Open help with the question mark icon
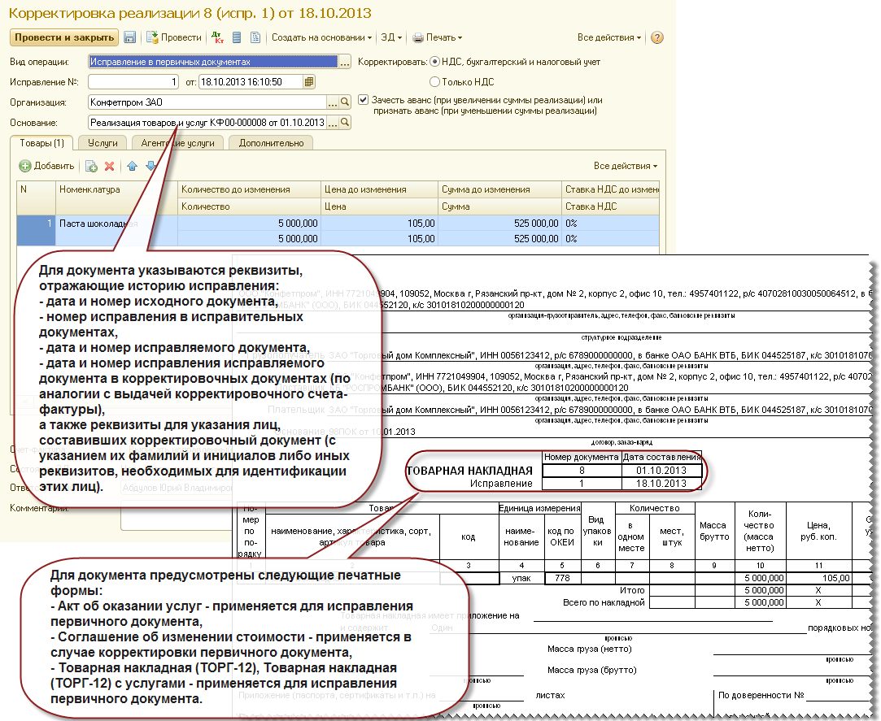 (656, 37)
